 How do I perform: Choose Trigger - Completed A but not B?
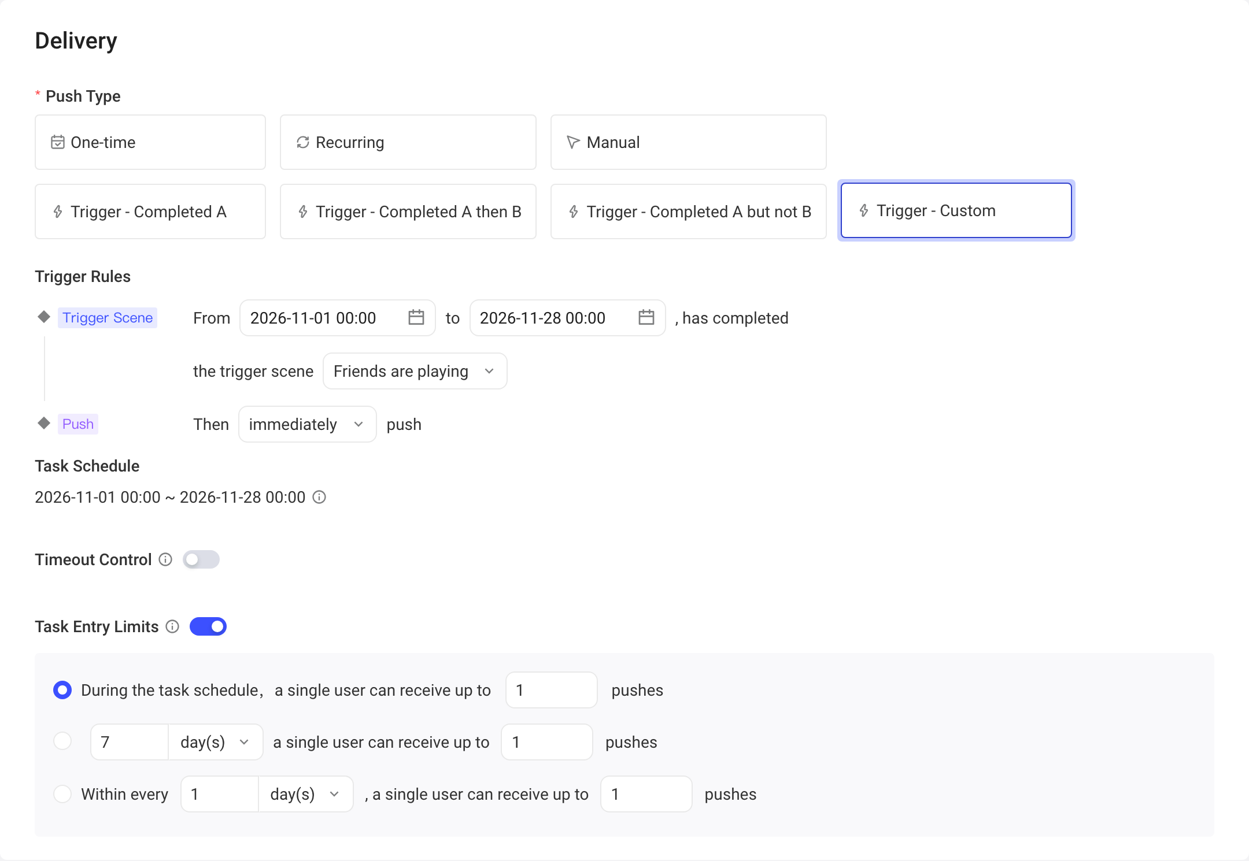pos(689,211)
